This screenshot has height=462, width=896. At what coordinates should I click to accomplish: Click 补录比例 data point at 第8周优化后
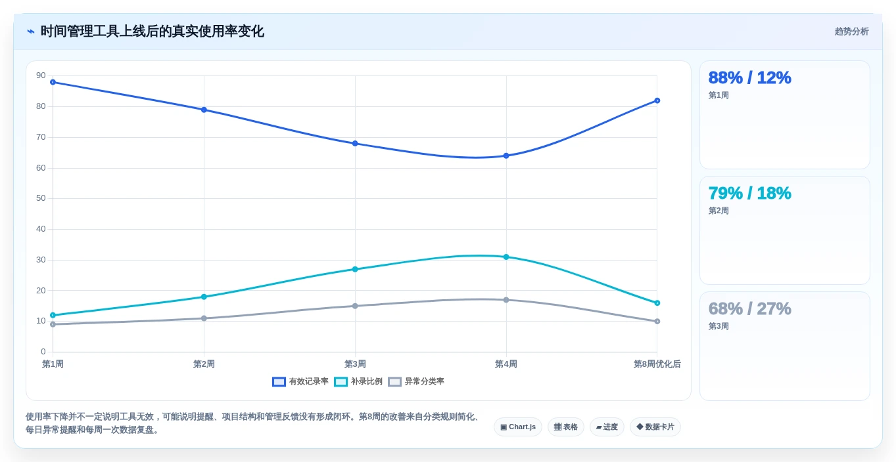tap(657, 303)
